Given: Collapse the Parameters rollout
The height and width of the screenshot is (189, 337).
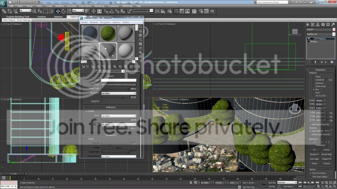Looking at the screenshot, I should pyautogui.click(x=320, y=70).
